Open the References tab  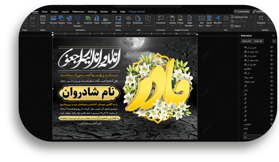tap(78, 12)
